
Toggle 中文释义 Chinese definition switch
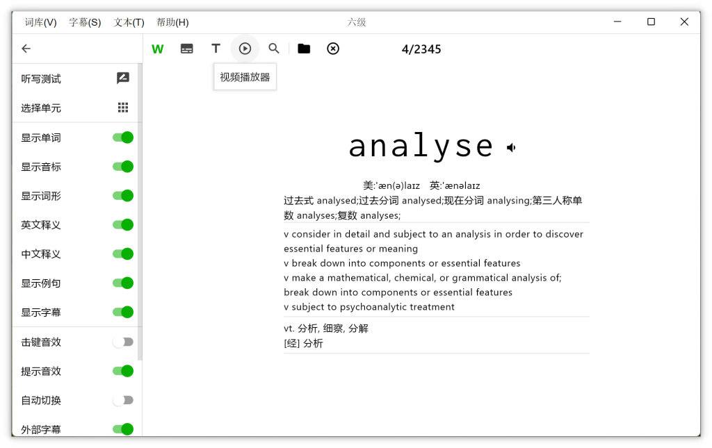(123, 254)
